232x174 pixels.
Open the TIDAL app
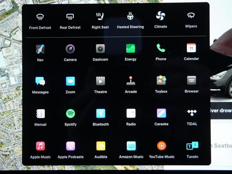point(192,113)
